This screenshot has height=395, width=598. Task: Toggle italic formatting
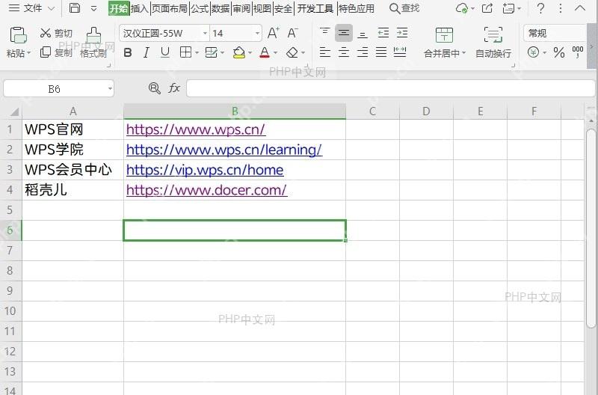pyautogui.click(x=146, y=52)
